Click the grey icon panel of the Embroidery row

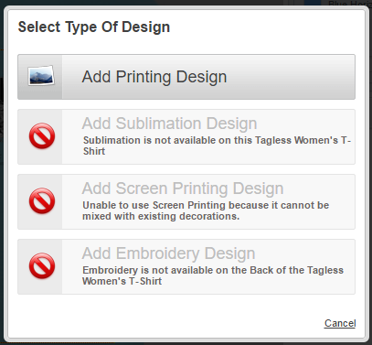tap(40, 266)
